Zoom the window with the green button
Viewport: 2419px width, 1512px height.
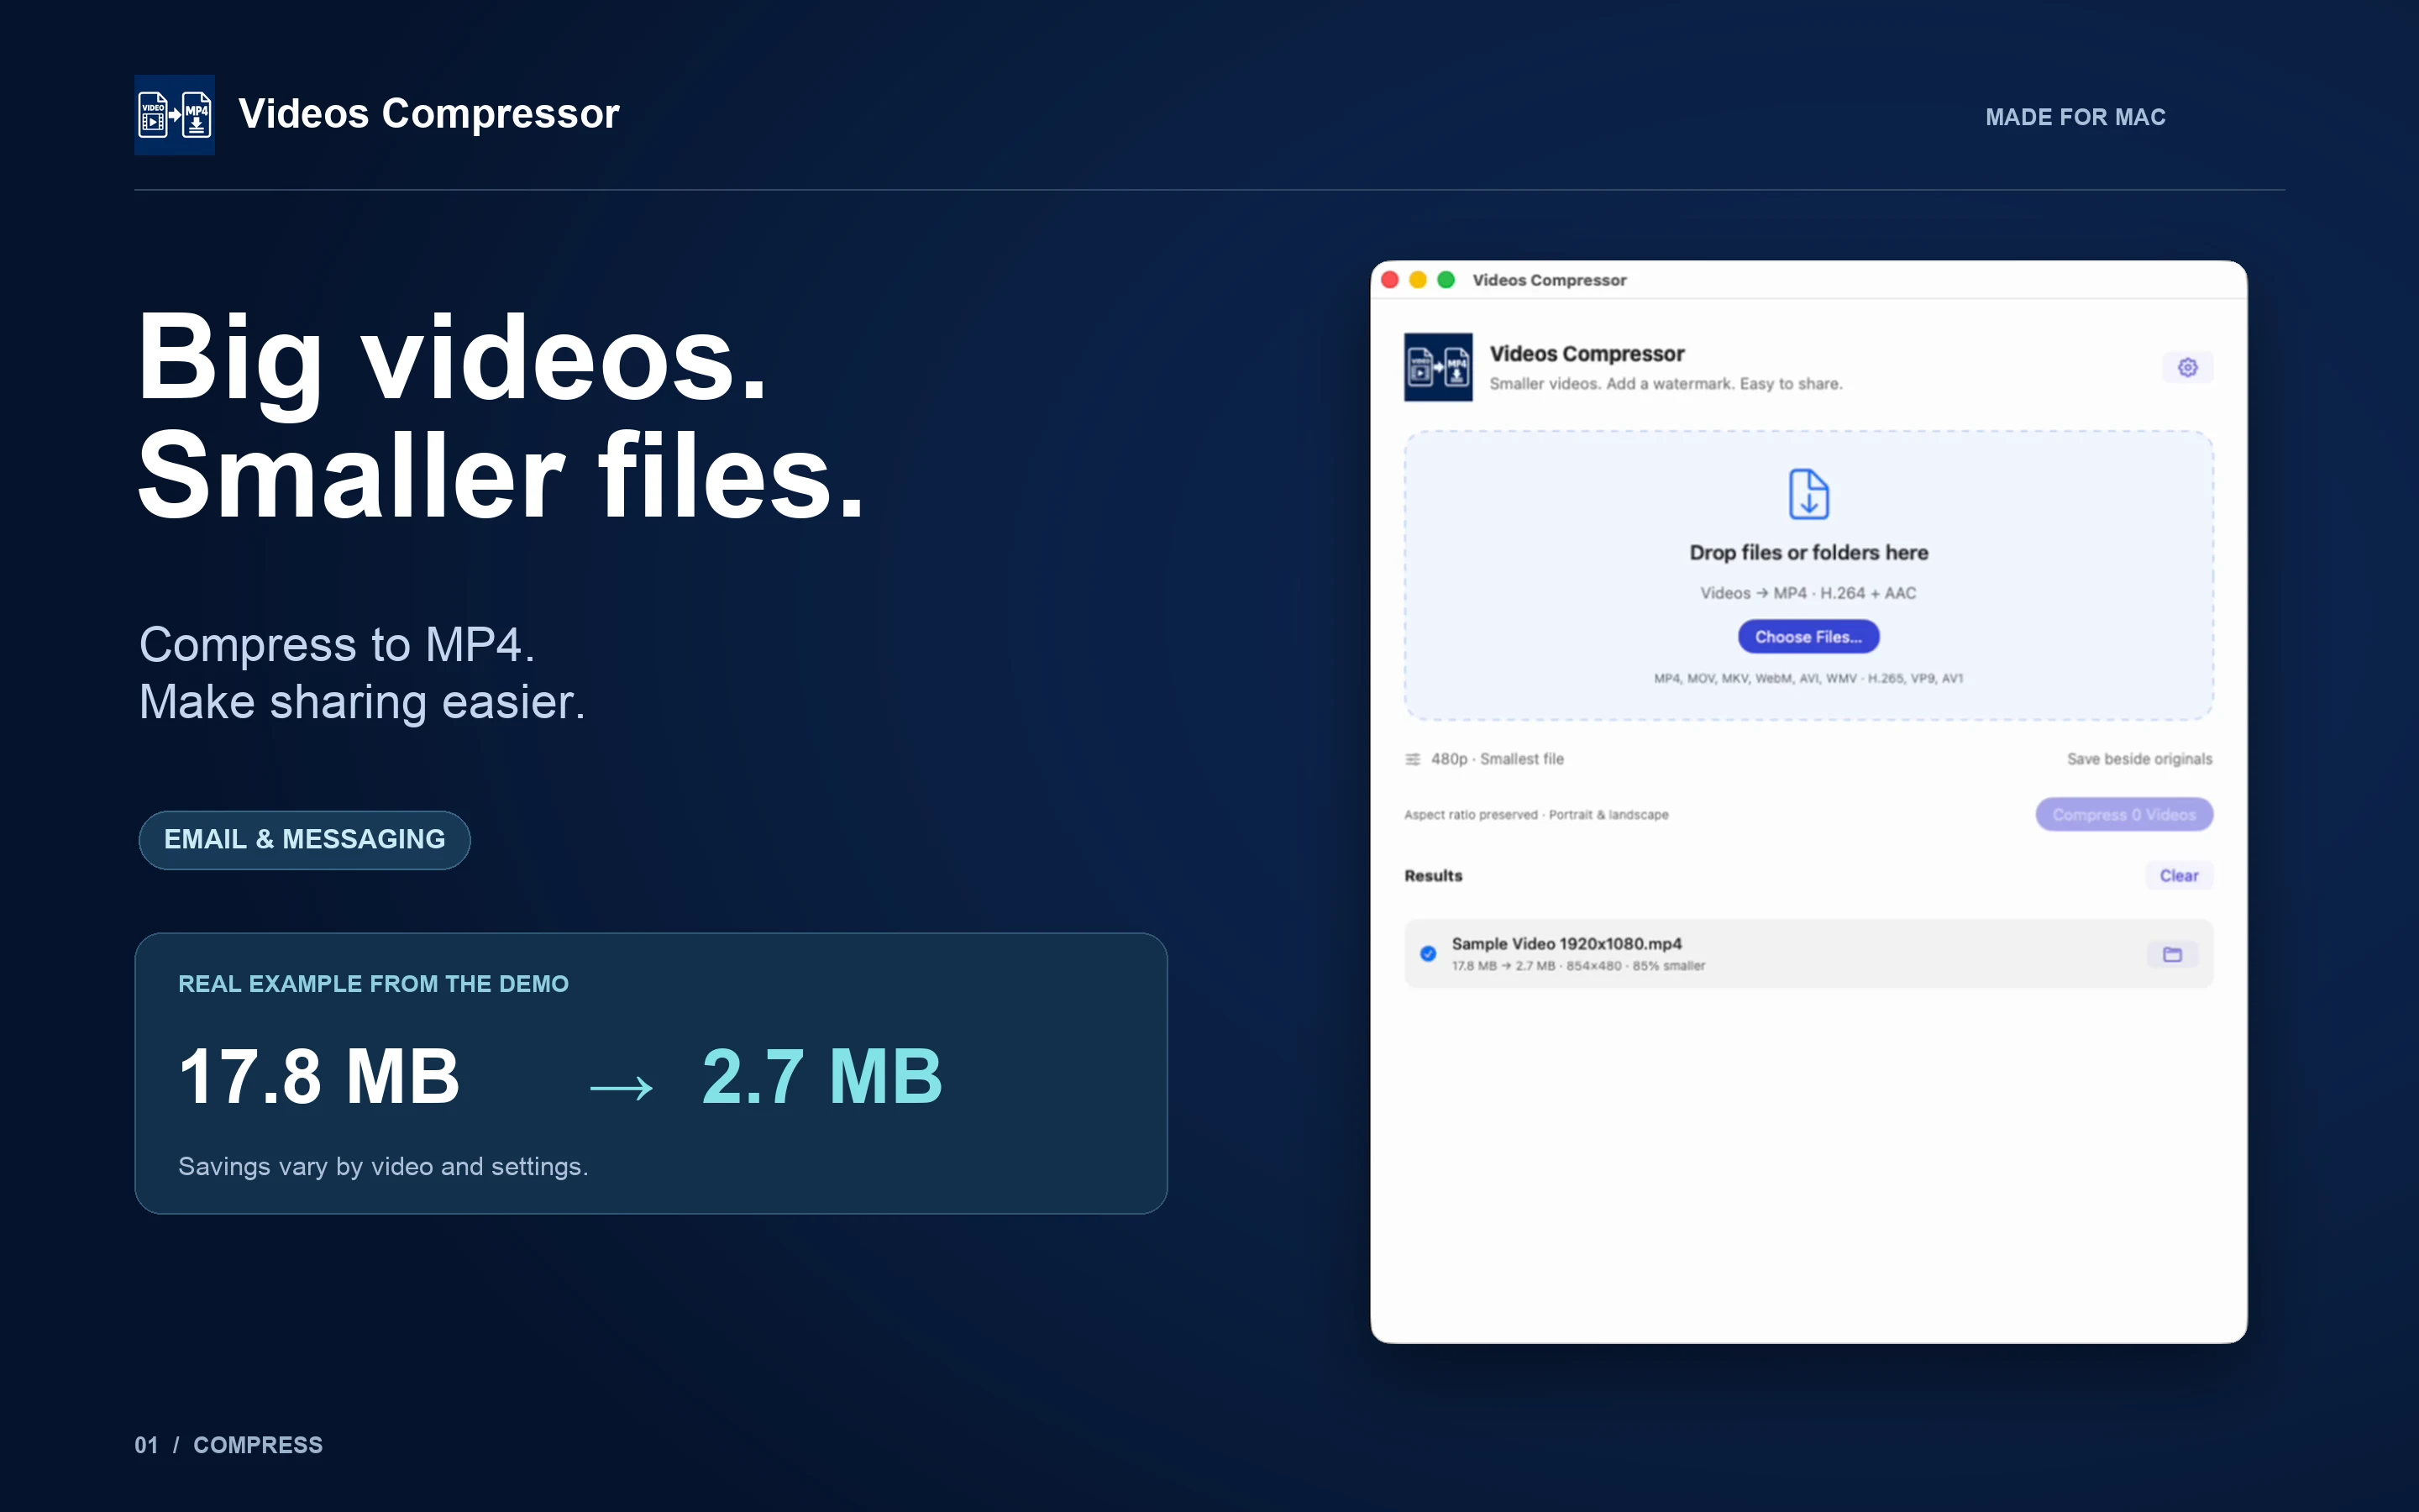click(1446, 280)
